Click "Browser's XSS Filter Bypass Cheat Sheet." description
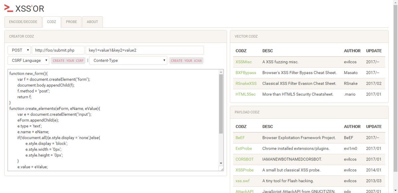The height and width of the screenshot is (193, 398). pyautogui.click(x=299, y=73)
